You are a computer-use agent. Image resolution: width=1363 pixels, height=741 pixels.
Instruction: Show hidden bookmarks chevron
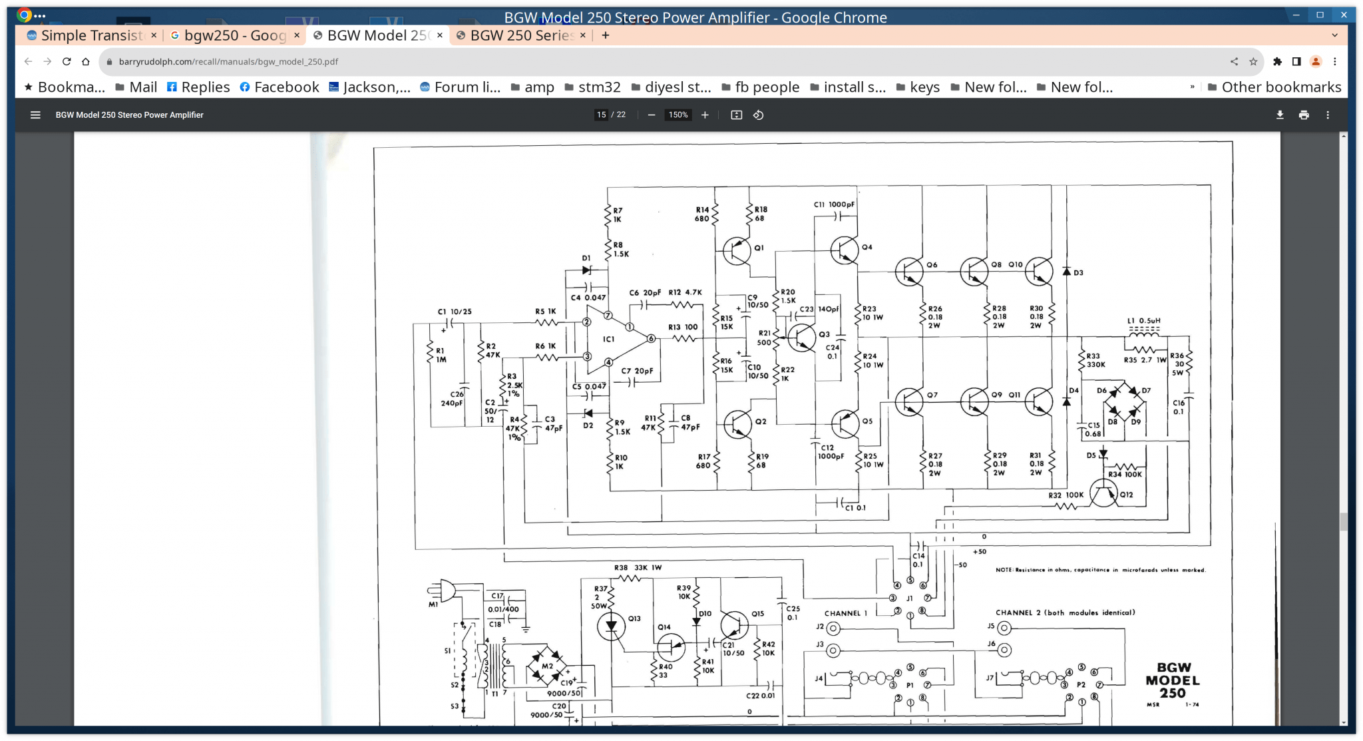[1192, 87]
